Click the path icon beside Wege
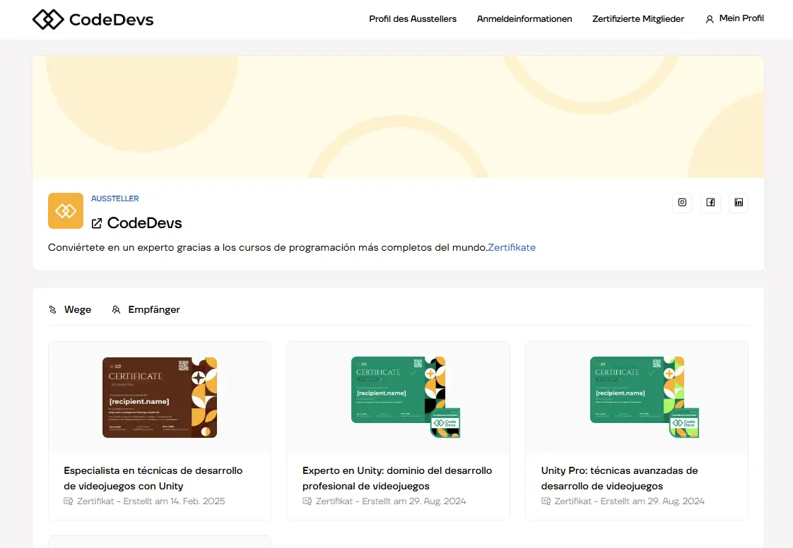 52,309
